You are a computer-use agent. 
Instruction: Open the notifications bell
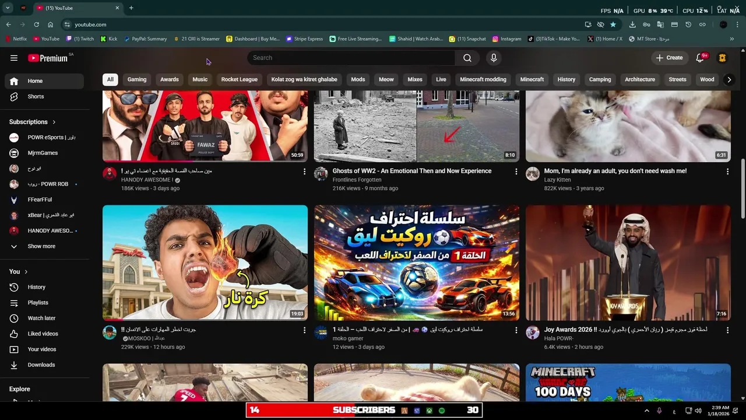click(x=701, y=58)
